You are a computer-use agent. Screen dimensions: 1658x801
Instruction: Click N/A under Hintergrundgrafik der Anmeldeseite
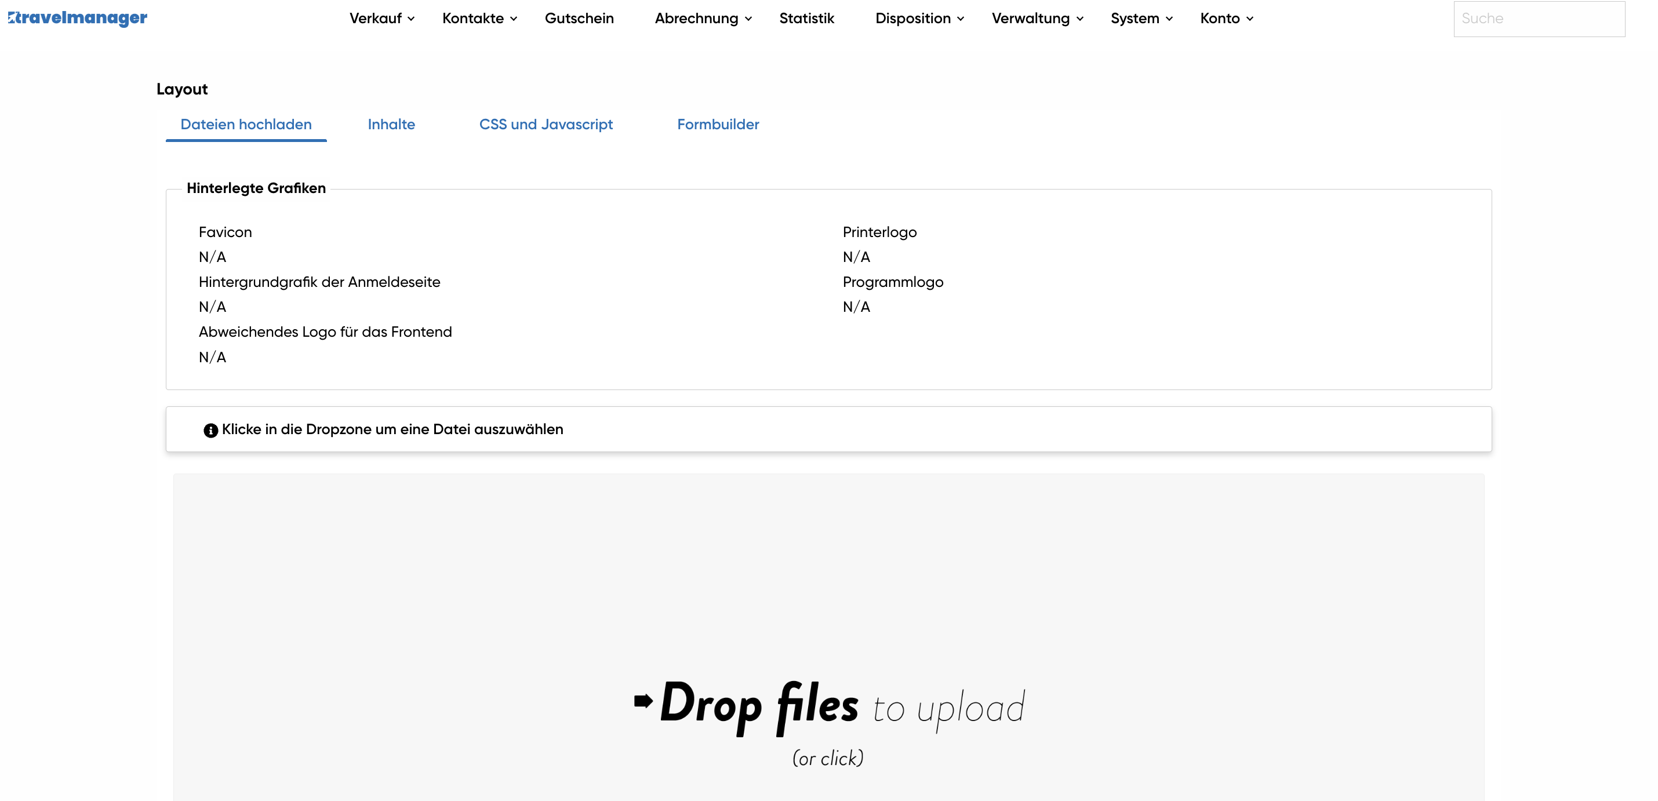[x=212, y=307]
